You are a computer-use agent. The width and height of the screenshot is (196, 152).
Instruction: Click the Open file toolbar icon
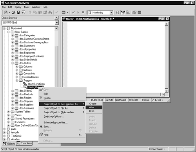click(x=13, y=13)
